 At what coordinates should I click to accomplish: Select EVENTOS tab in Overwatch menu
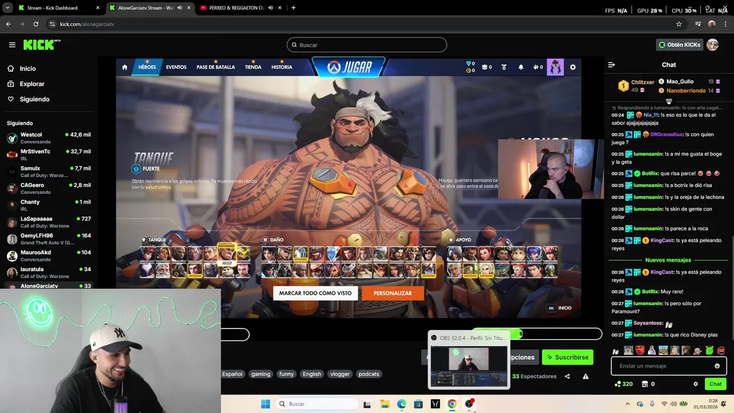[176, 67]
